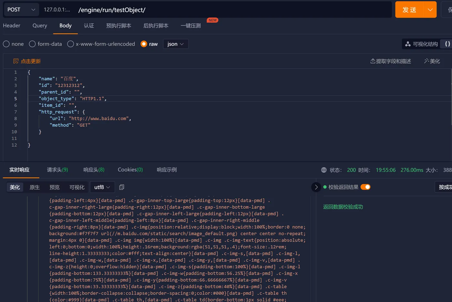Screen dimensions: 452x302
Task: Open the 响应示例 tab
Action: (x=167, y=170)
